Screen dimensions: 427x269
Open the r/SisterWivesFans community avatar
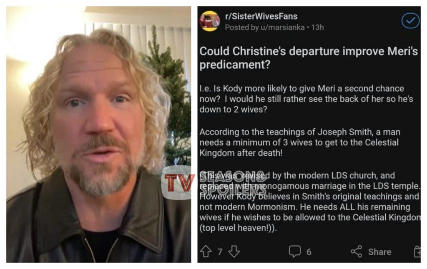pos(209,21)
